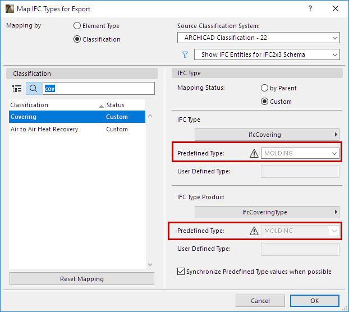Click warning icon beside IfcCovering Predefined Type

(x=254, y=153)
